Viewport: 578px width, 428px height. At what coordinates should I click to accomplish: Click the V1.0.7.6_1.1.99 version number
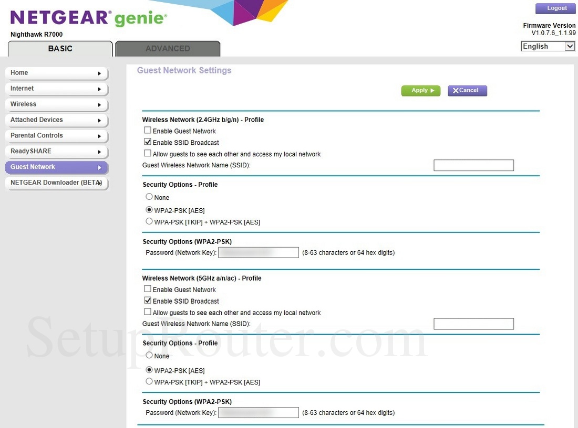(553, 33)
